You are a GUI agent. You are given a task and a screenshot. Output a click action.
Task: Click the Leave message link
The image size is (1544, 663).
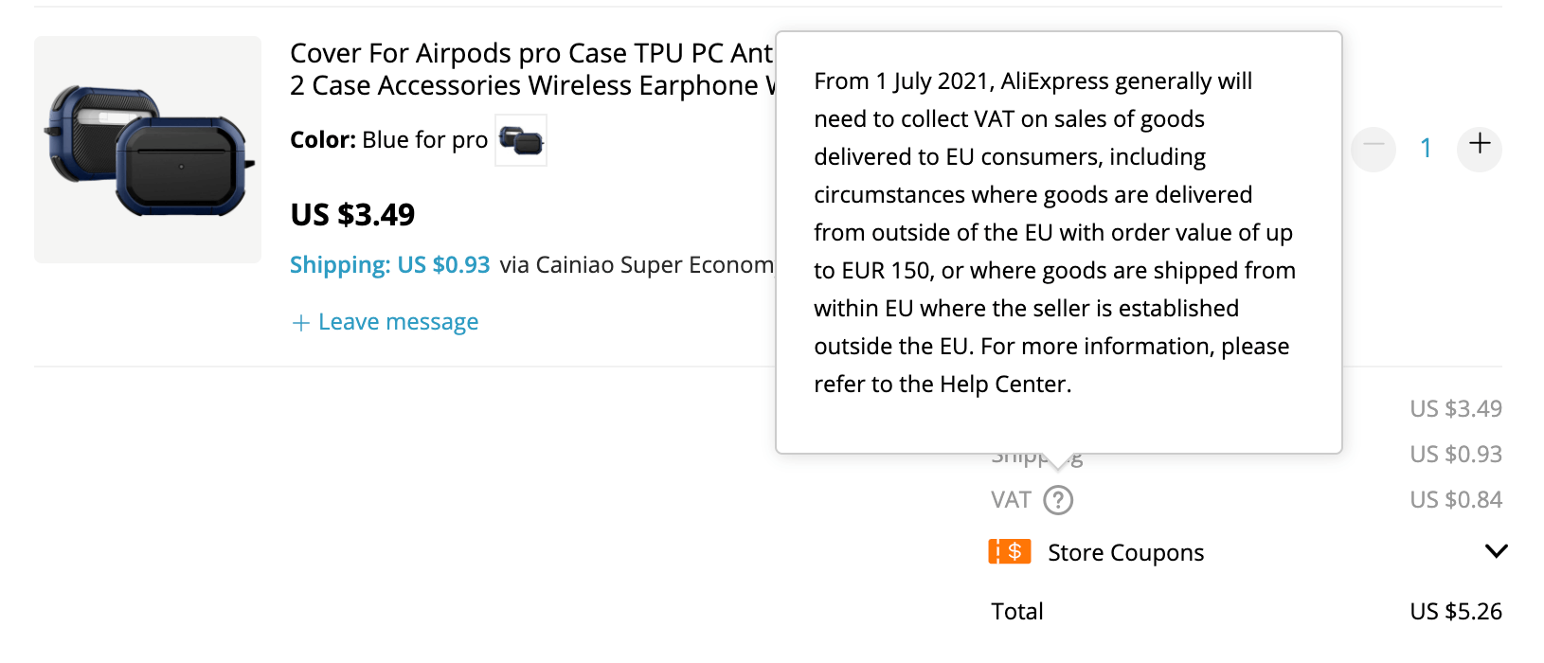click(x=398, y=323)
